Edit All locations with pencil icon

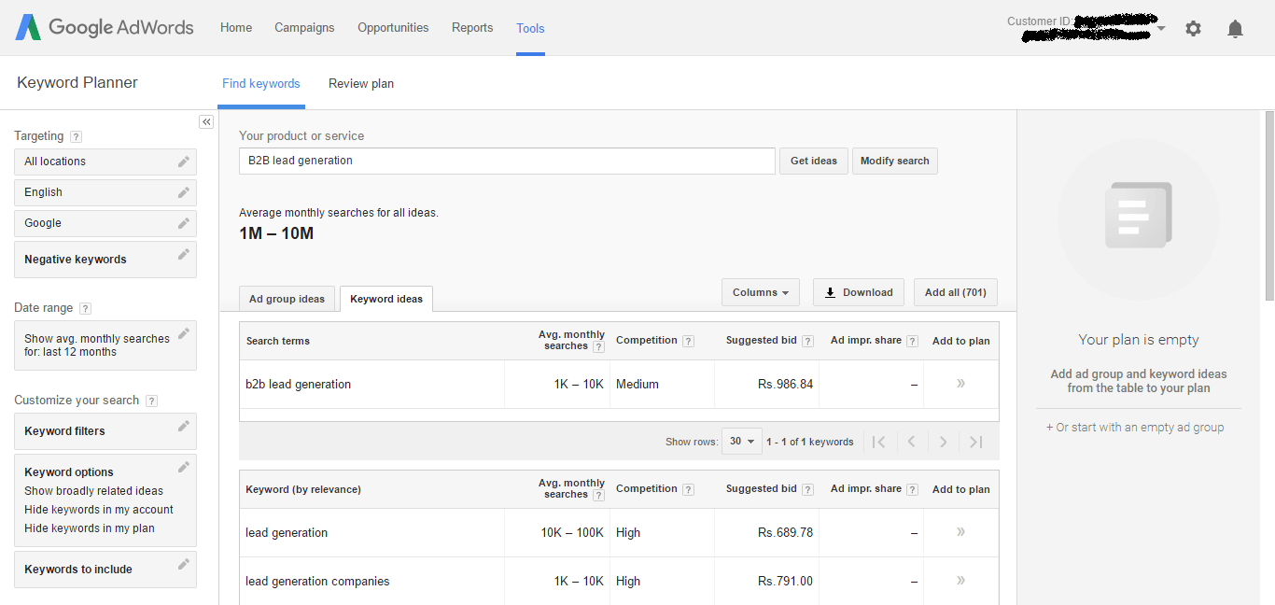pyautogui.click(x=184, y=162)
